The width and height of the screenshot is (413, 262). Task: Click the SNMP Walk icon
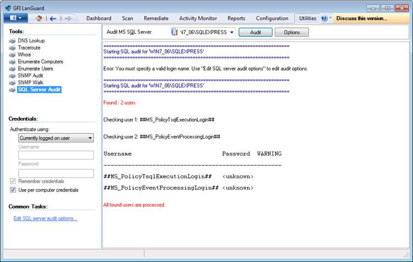[x=12, y=83]
